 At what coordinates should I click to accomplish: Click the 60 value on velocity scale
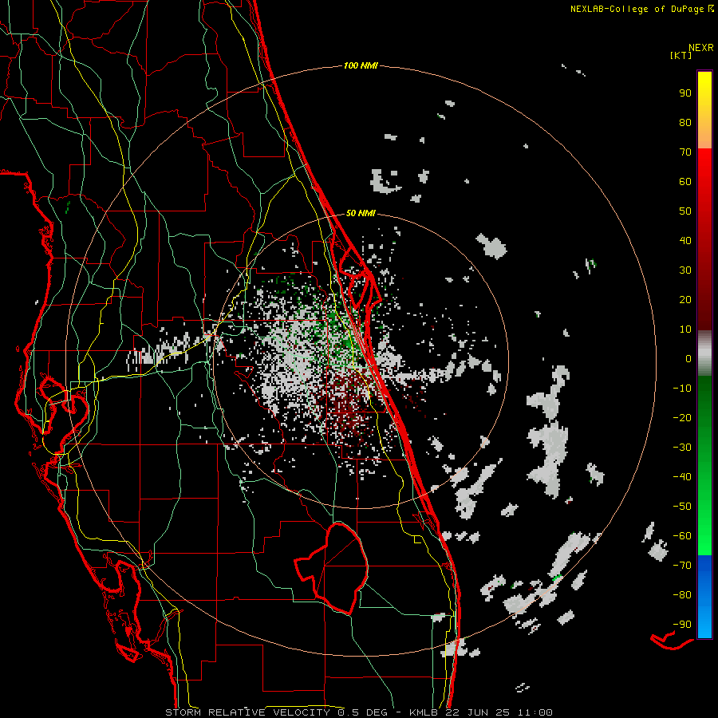(685, 182)
